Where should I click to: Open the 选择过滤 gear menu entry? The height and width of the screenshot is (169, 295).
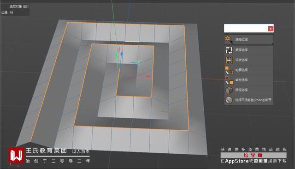pos(248,39)
